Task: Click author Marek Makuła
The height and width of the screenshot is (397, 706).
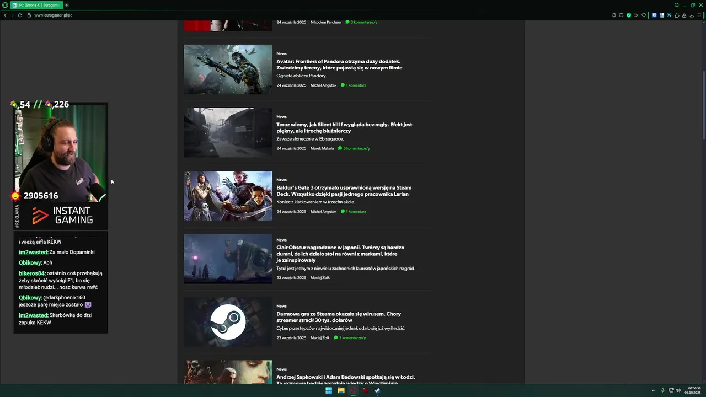Action: [322, 148]
